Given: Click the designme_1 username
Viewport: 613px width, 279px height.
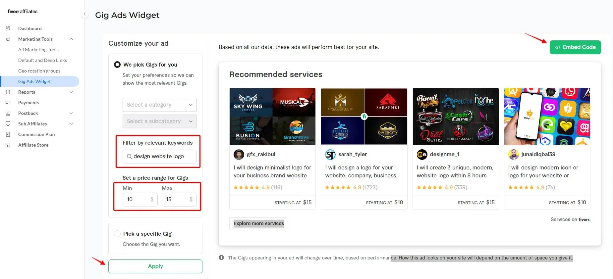Looking at the screenshot, I should point(445,154).
